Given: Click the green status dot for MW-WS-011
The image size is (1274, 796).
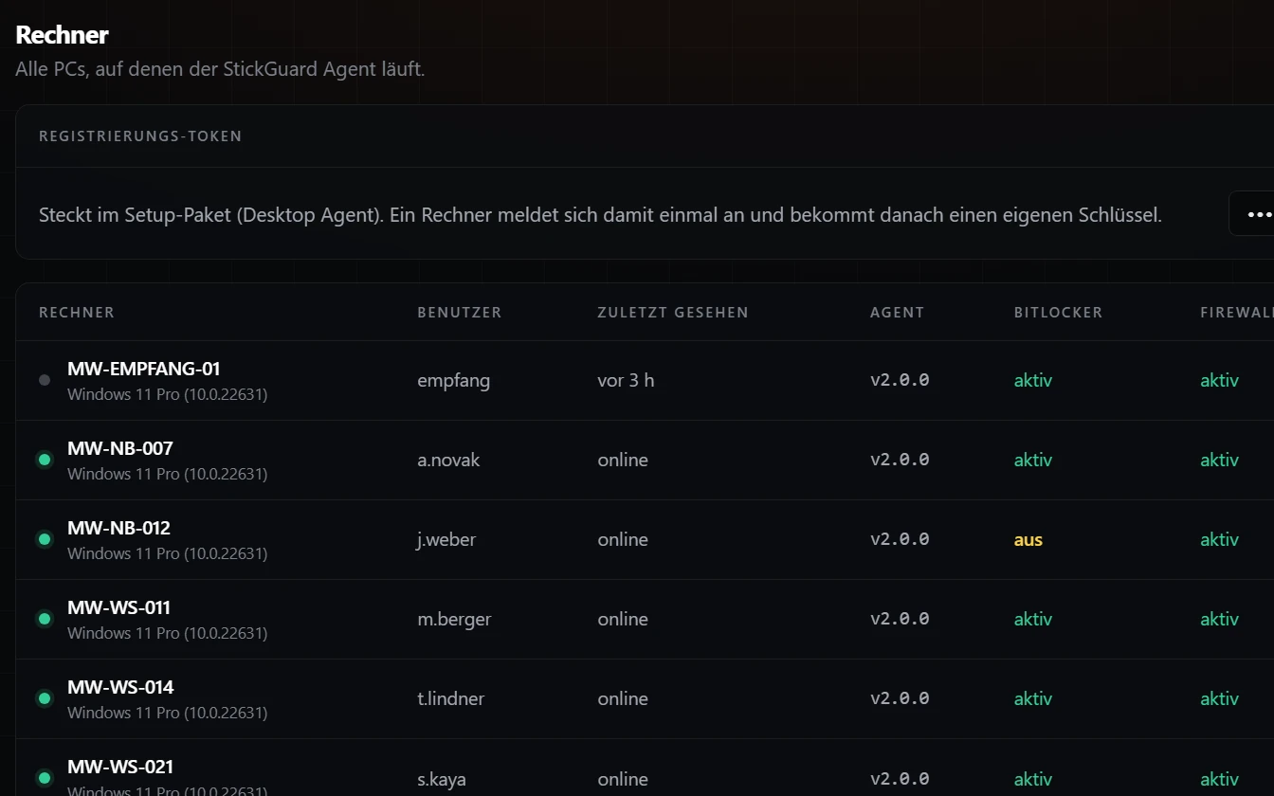Looking at the screenshot, I should tap(45, 619).
